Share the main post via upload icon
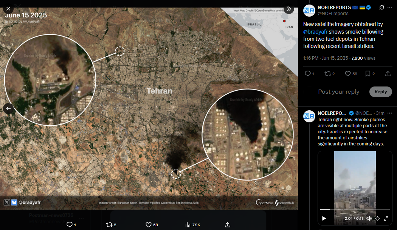The height and width of the screenshot is (230, 397). coord(388,74)
